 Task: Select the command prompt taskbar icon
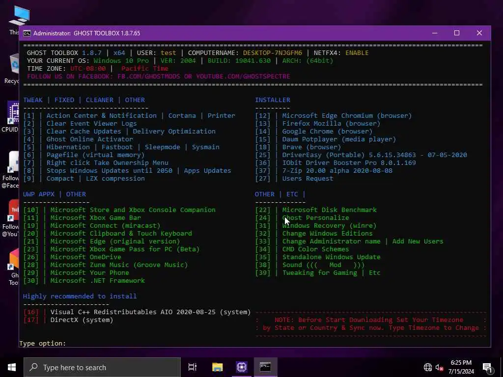pos(265,367)
